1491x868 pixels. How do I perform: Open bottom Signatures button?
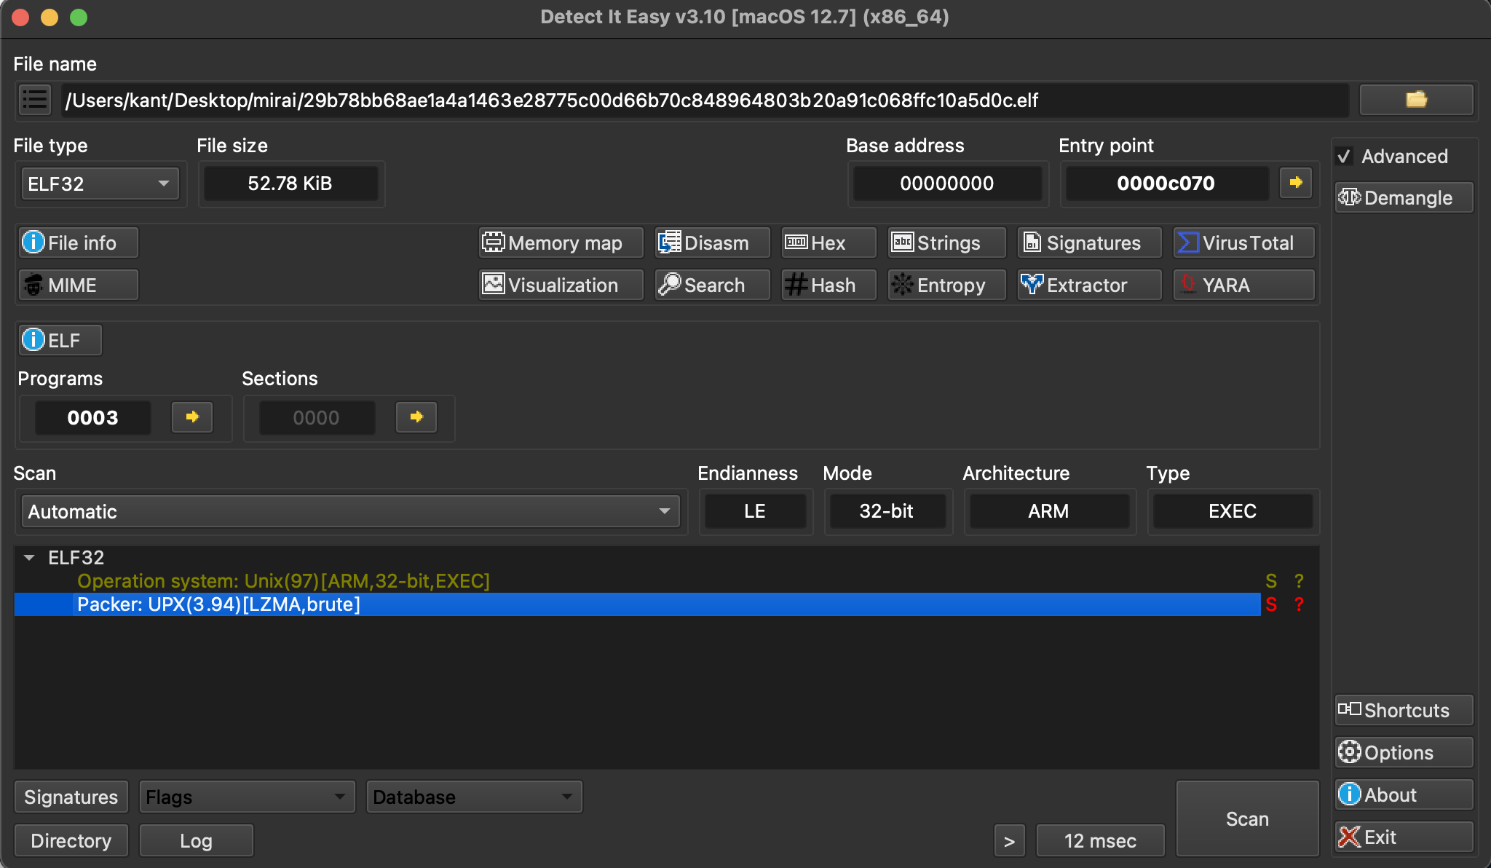(x=71, y=797)
